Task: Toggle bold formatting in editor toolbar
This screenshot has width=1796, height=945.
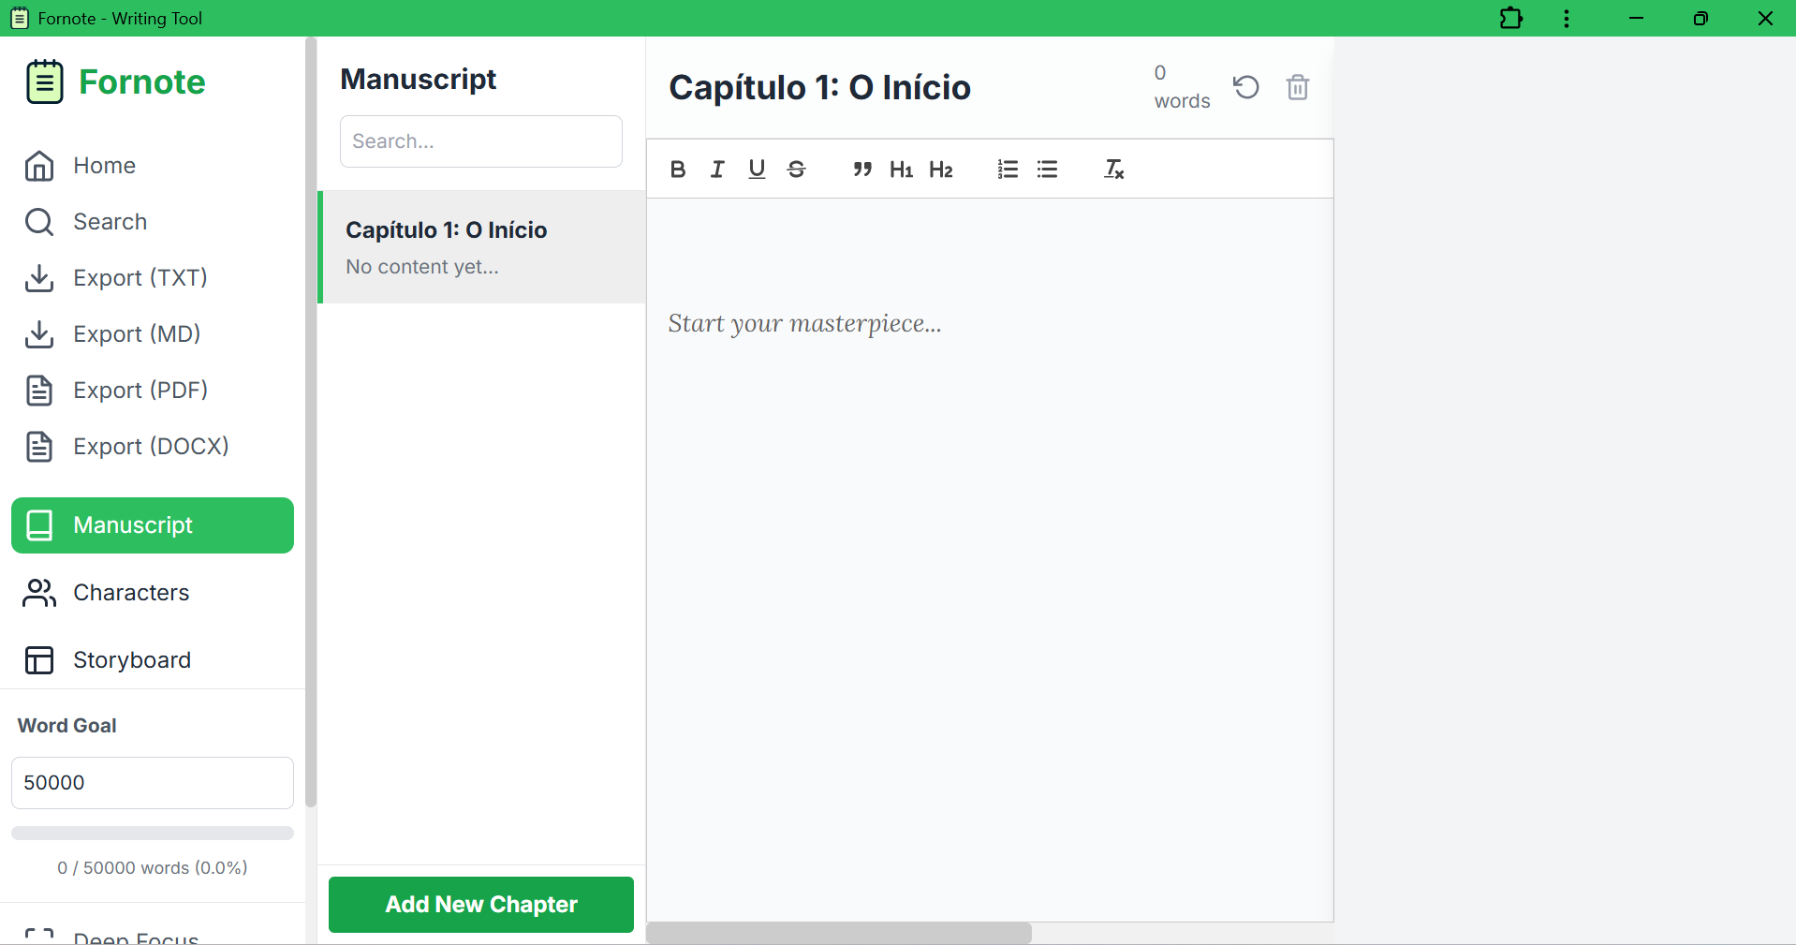Action: 678,170
